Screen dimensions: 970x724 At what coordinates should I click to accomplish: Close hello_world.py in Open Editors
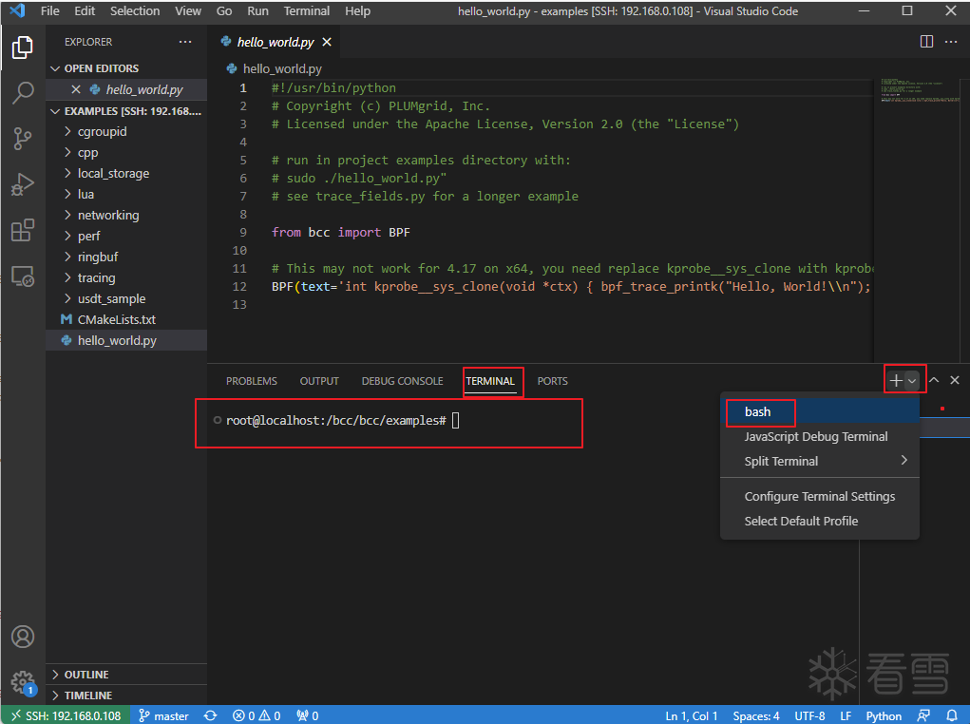click(76, 89)
